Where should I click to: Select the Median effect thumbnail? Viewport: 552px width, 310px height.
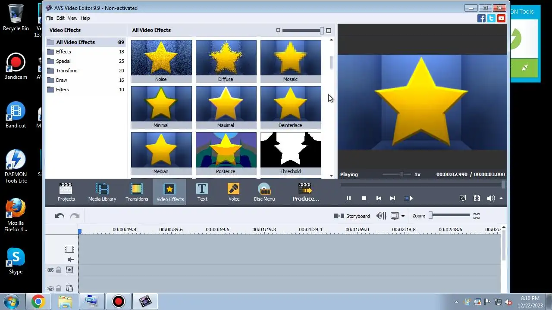point(161,153)
